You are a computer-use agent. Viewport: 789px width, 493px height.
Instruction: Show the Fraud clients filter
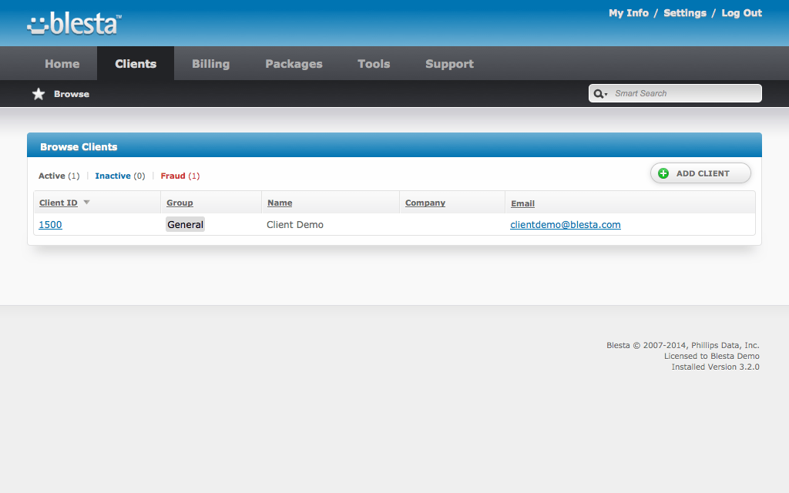click(x=173, y=176)
